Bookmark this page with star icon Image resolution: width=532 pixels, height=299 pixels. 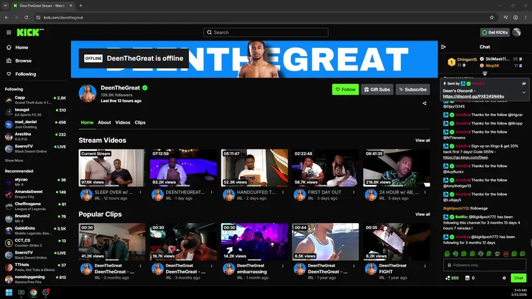(491, 17)
